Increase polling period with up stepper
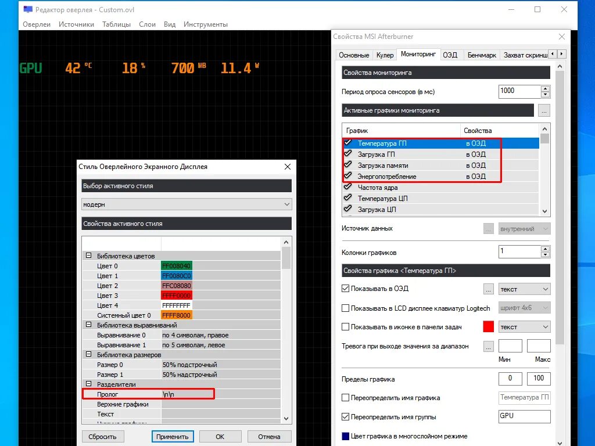595x446 pixels. coord(545,88)
